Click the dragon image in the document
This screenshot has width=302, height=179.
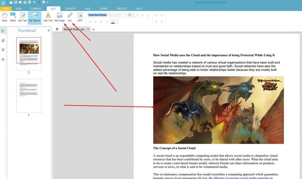click(218, 110)
